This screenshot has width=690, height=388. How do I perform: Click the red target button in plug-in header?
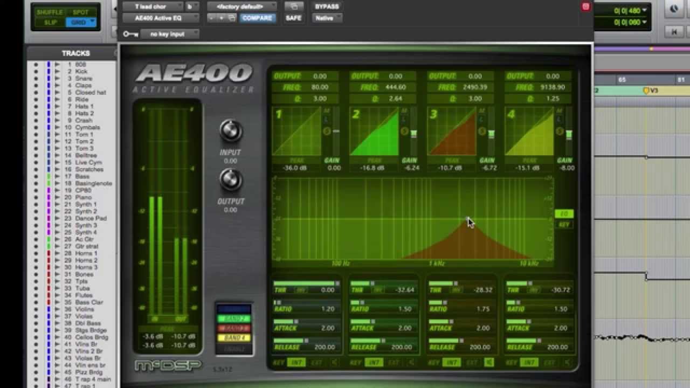pos(586,6)
